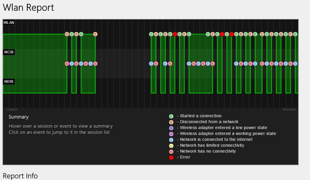Click the pink N 'no connectivity' legend icon

(x=171, y=152)
